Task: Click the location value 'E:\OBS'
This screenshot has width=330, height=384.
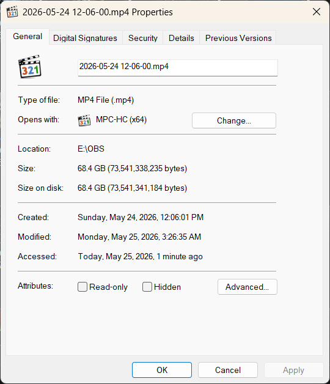Action: point(91,149)
